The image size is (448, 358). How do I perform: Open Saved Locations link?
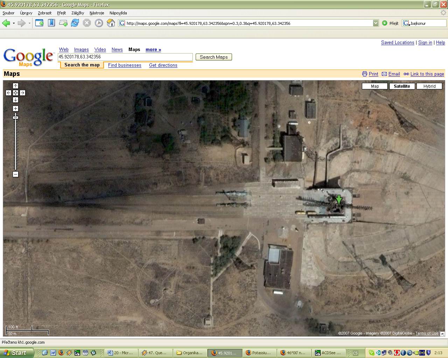pyautogui.click(x=398, y=43)
